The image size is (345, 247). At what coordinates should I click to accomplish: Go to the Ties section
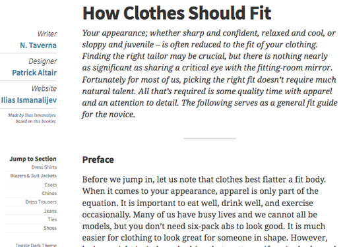click(52, 219)
